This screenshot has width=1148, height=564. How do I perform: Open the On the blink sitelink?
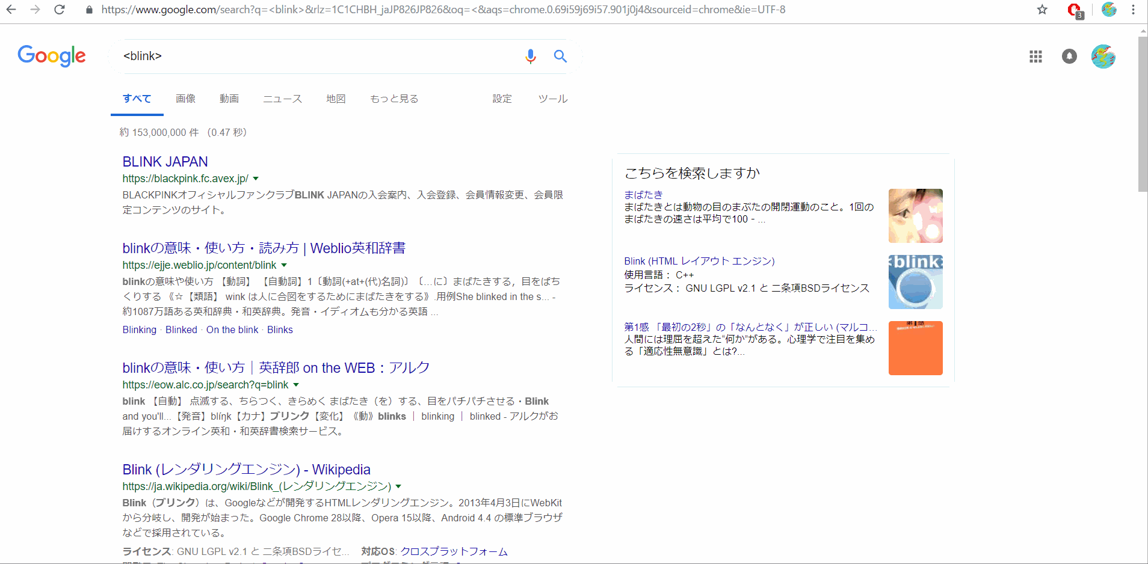coord(232,330)
